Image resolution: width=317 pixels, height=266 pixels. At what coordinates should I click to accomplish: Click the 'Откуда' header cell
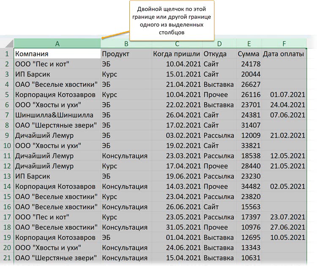[x=219, y=54]
